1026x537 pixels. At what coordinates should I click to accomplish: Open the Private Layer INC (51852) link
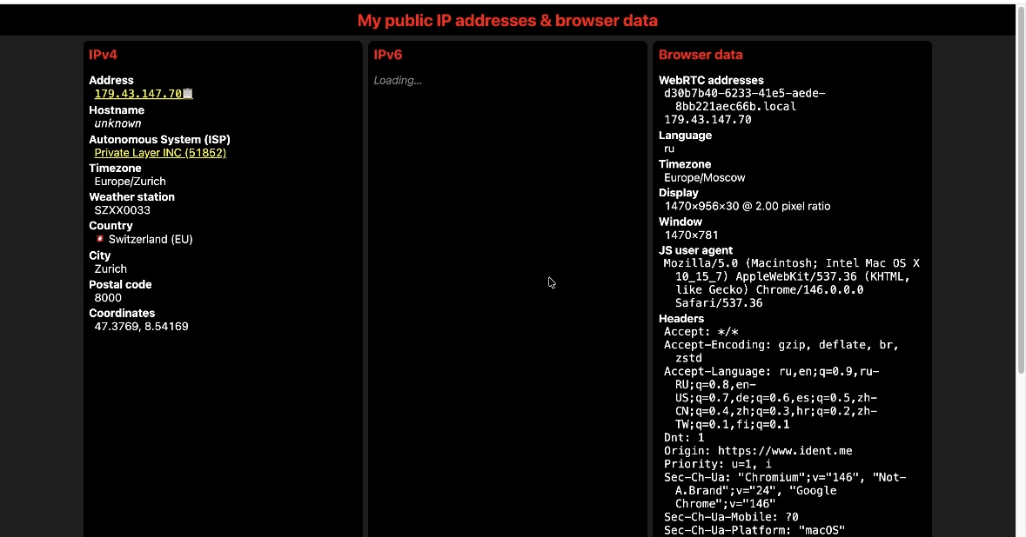click(160, 153)
